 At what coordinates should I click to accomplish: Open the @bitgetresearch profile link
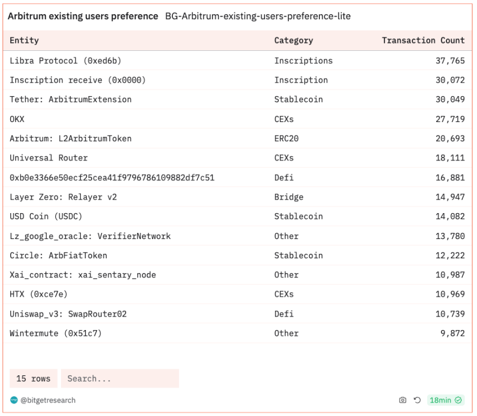48,400
